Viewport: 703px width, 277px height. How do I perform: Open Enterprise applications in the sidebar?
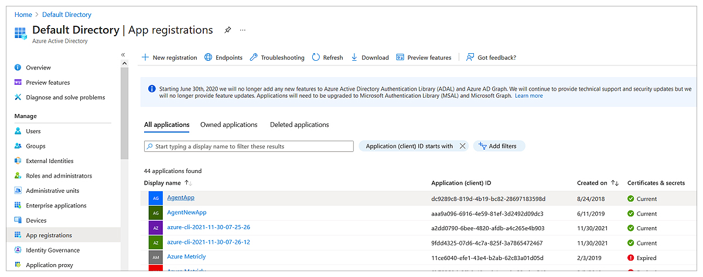[x=56, y=206]
